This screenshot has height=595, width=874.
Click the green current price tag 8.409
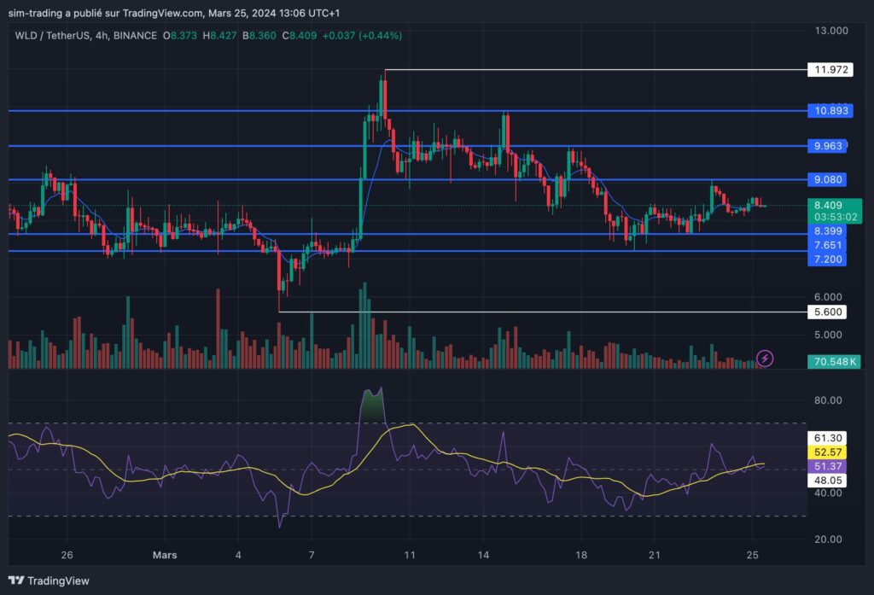click(x=827, y=206)
